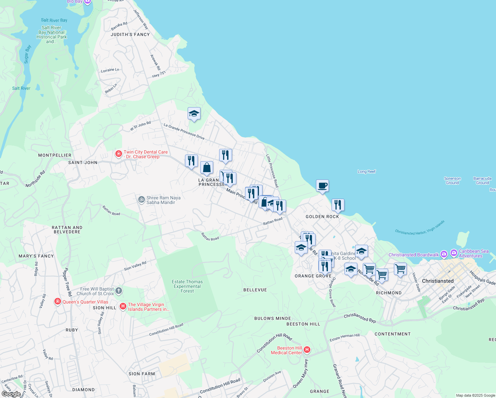Select the CONTENTMENT area label

pos(393,334)
